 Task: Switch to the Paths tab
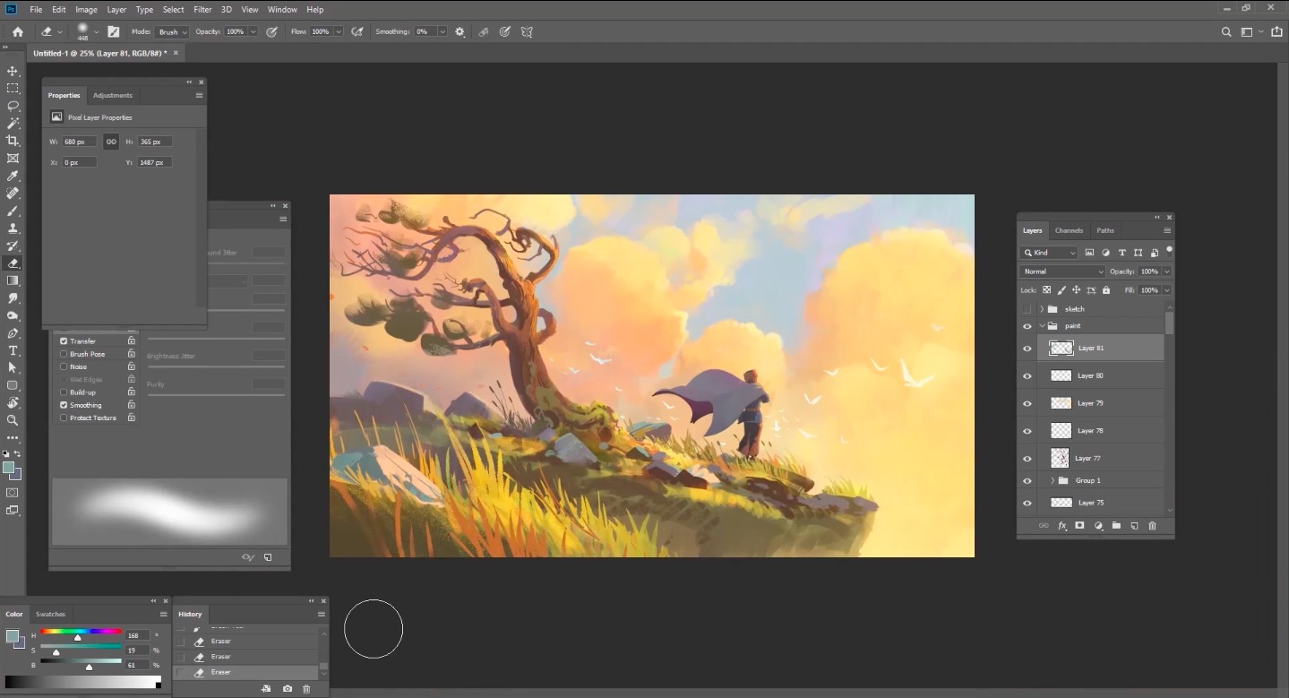1105,230
